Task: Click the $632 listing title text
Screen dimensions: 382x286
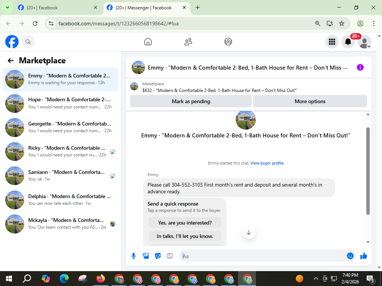Action: (219, 90)
